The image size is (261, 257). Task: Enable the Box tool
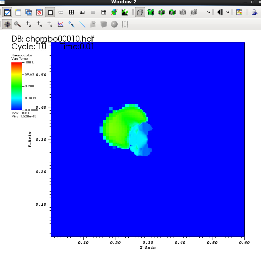104,24
